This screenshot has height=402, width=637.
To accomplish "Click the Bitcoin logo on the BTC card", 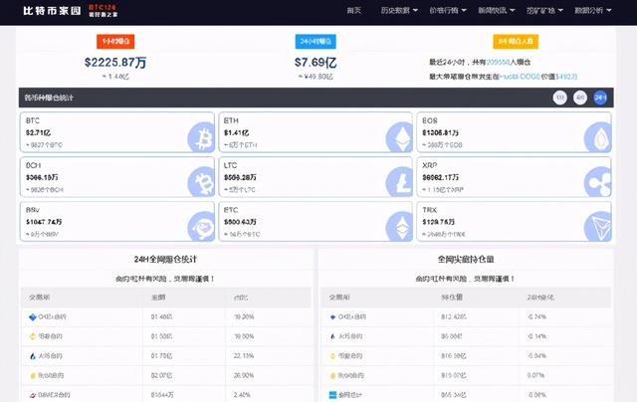I will point(201,137).
